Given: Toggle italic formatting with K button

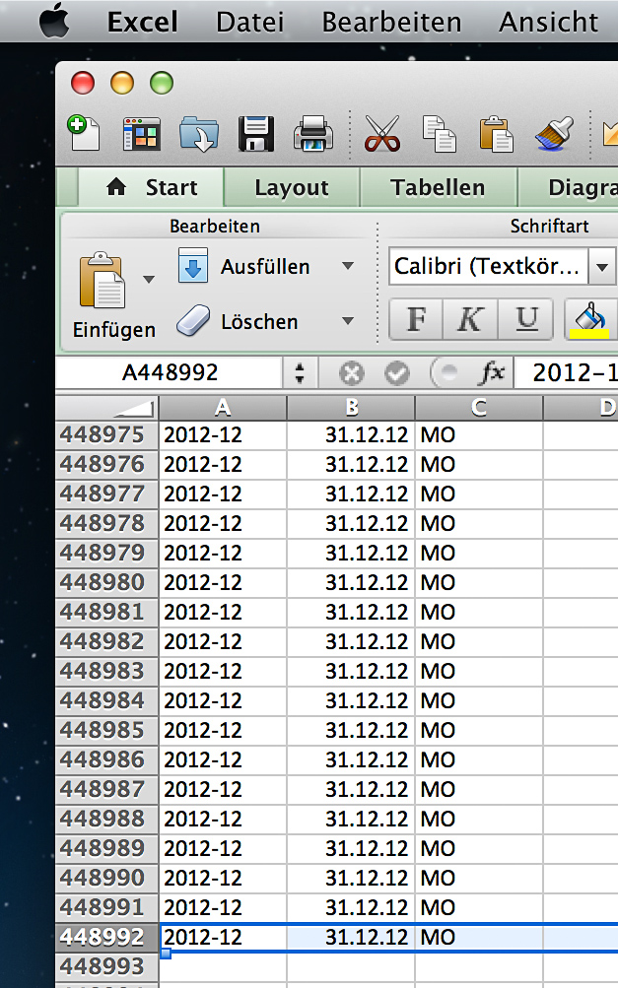Looking at the screenshot, I should (x=472, y=319).
